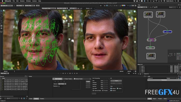Open the Colorspace dropdown
181x102 pixels.
click(x=49, y=8)
